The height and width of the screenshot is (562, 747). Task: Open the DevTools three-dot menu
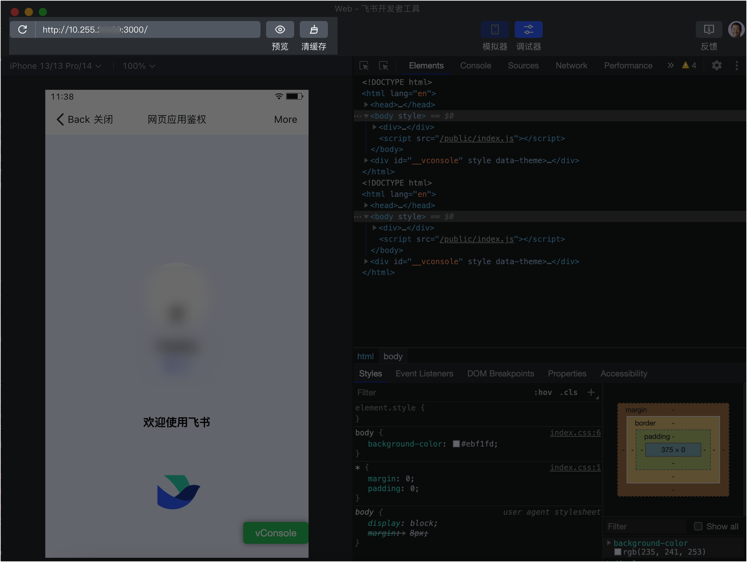(x=736, y=66)
